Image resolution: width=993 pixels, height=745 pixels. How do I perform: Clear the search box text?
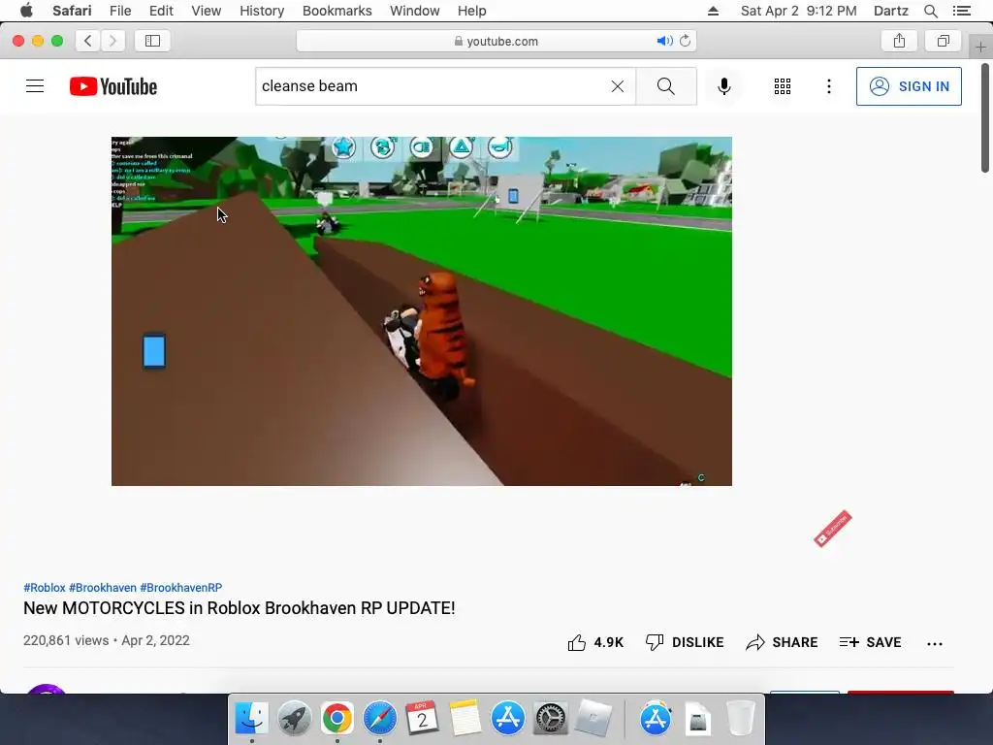tap(618, 86)
